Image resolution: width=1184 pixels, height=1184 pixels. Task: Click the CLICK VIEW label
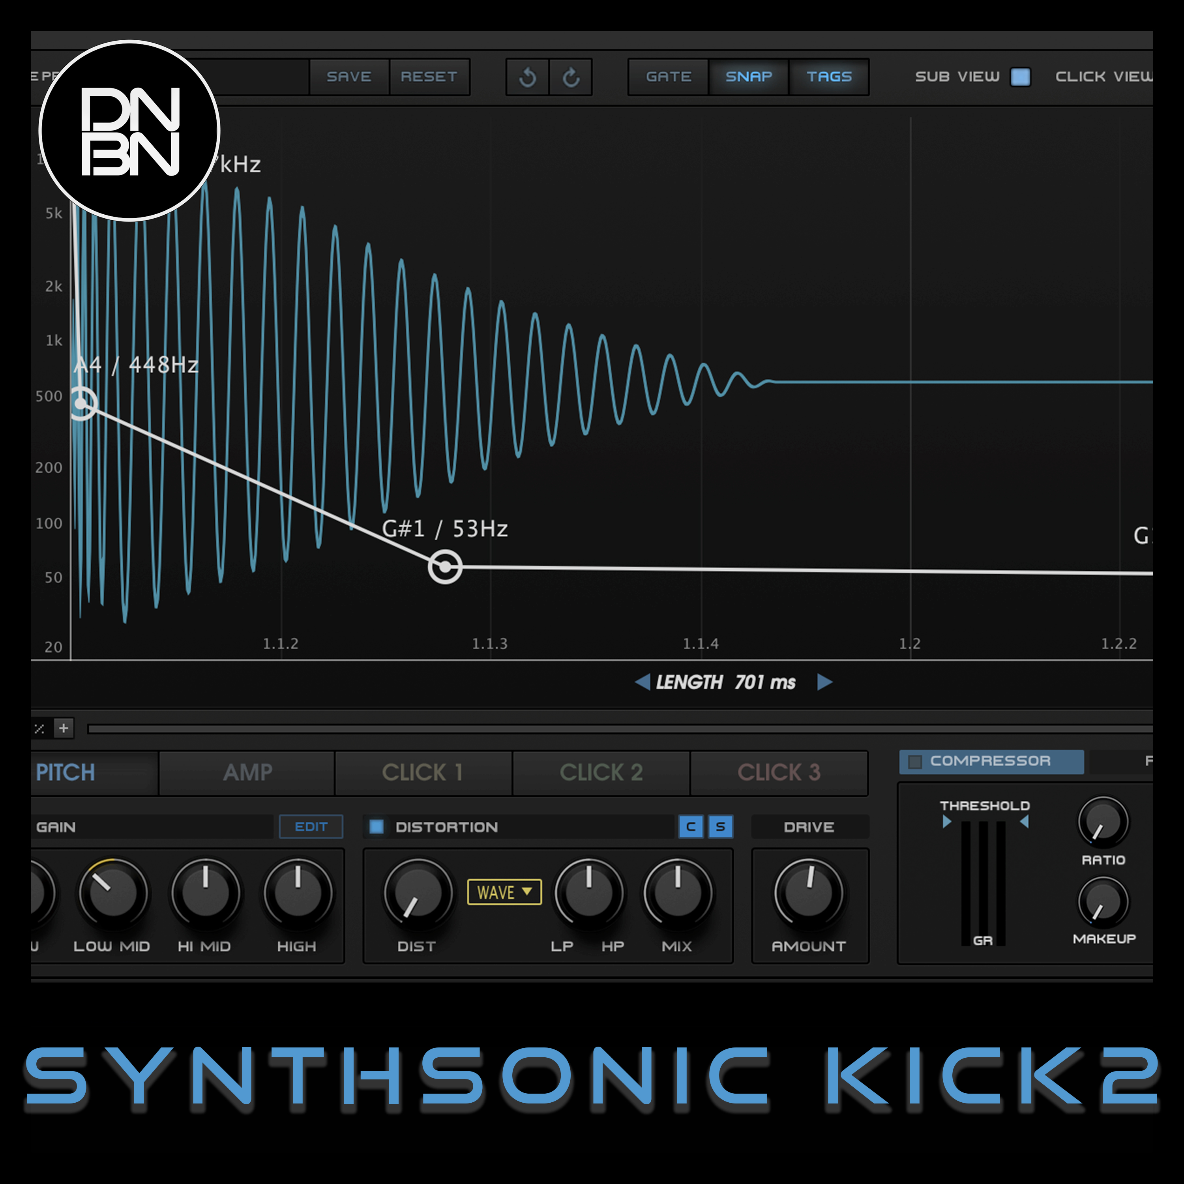[x=1104, y=77]
